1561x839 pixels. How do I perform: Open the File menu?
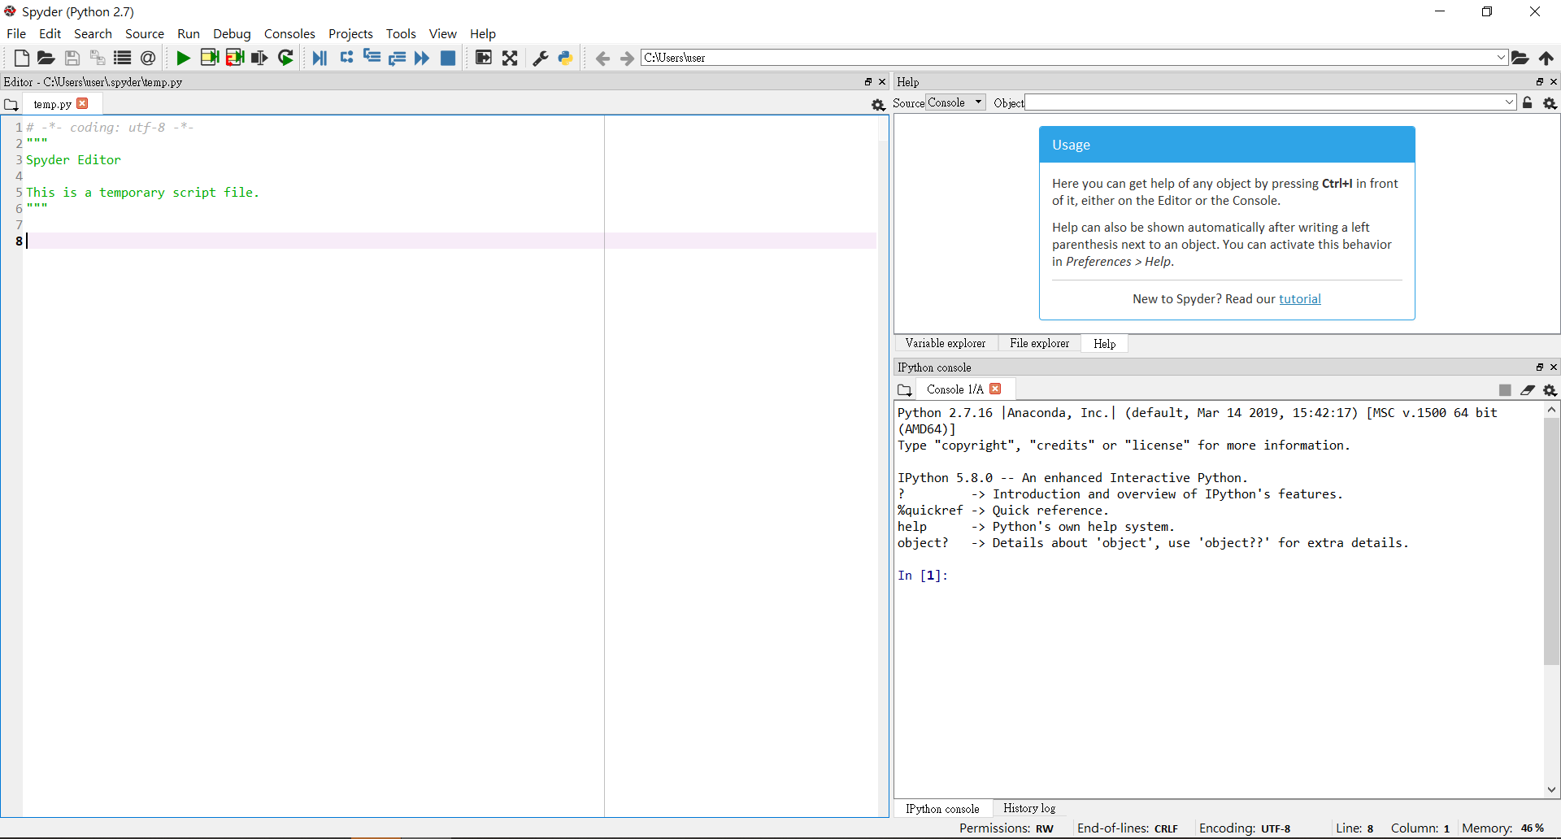tap(16, 33)
